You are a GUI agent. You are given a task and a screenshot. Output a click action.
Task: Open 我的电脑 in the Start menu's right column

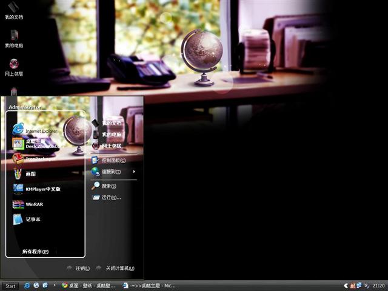point(107,135)
